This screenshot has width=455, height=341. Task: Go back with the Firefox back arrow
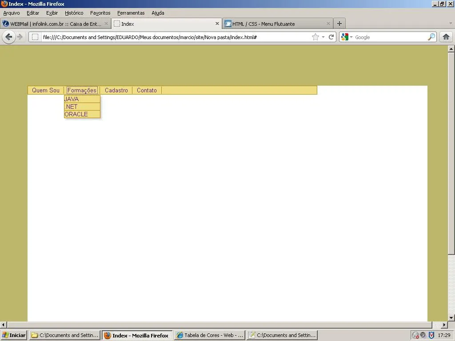point(9,37)
